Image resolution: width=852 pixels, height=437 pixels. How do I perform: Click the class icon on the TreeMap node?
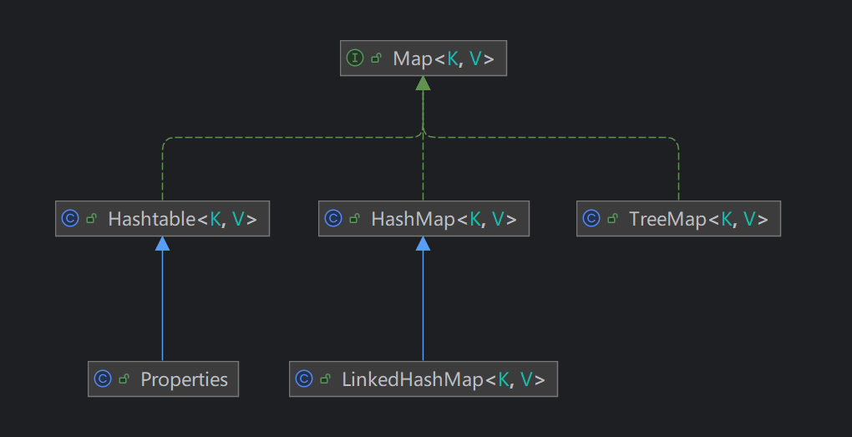point(591,219)
